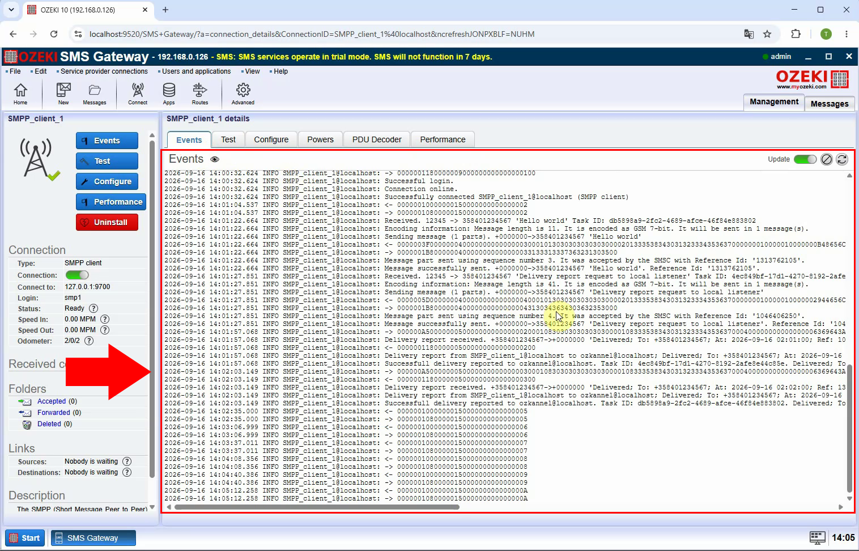Click the red Uninstall button
The height and width of the screenshot is (551, 859).
point(107,222)
